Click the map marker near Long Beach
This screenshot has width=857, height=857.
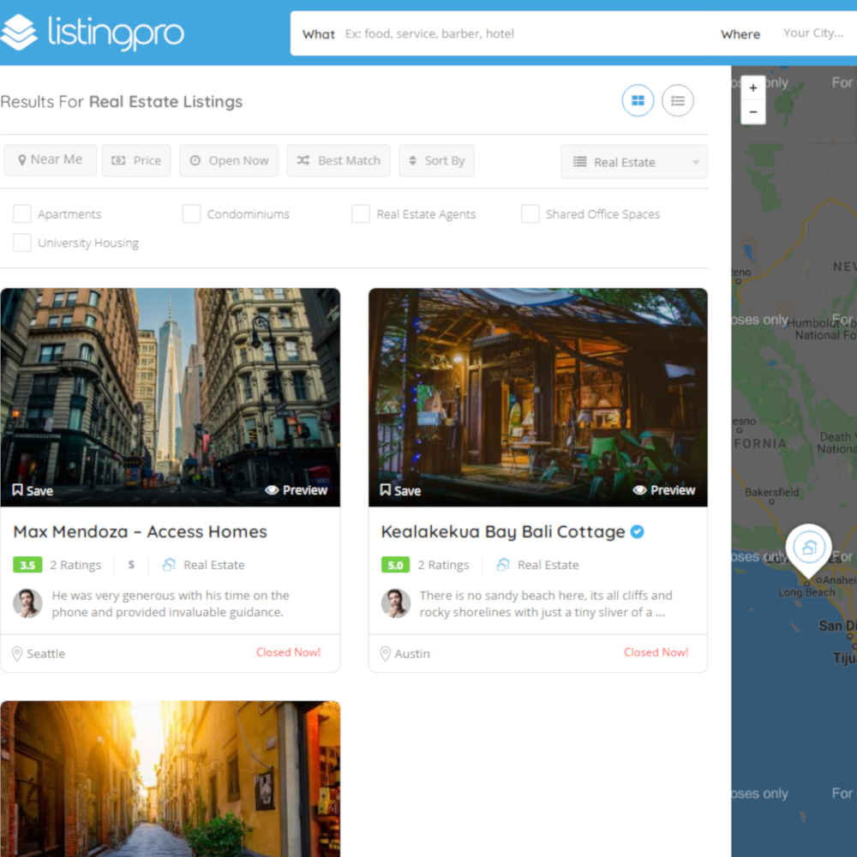808,548
